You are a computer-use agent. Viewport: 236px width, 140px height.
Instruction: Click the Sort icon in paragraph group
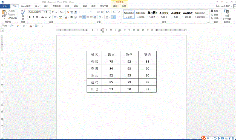pyautogui.click(x=114, y=12)
